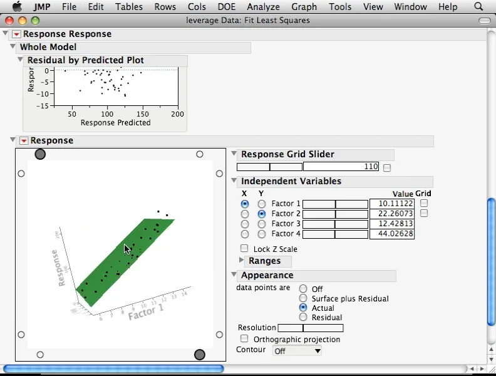Click the horizontal scrollbar left arrow
The image size is (496, 376).
[472, 368]
